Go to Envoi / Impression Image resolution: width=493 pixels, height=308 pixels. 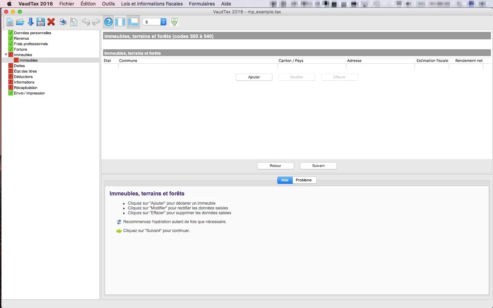coord(29,93)
